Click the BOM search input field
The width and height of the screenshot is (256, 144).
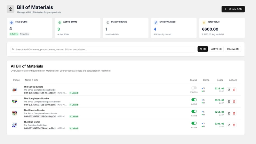pyautogui.click(x=103, y=49)
